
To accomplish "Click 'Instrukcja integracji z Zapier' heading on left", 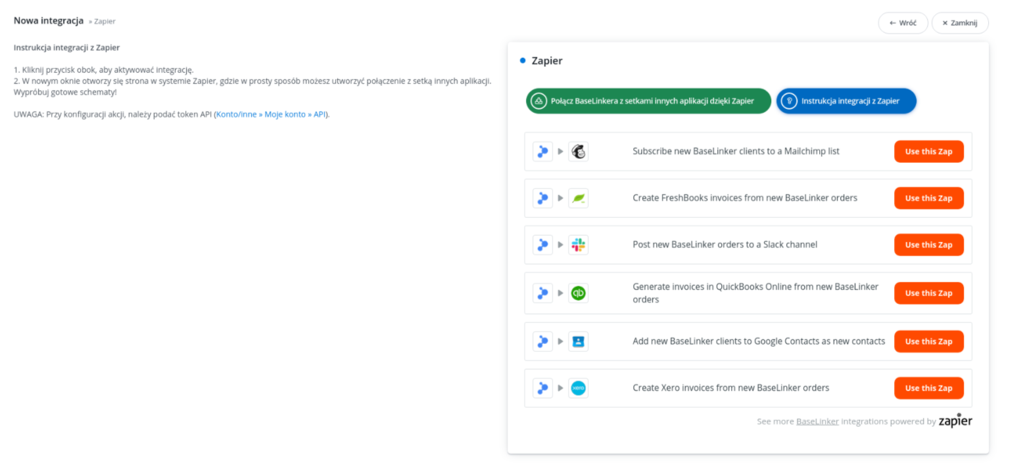I will 66,47.
